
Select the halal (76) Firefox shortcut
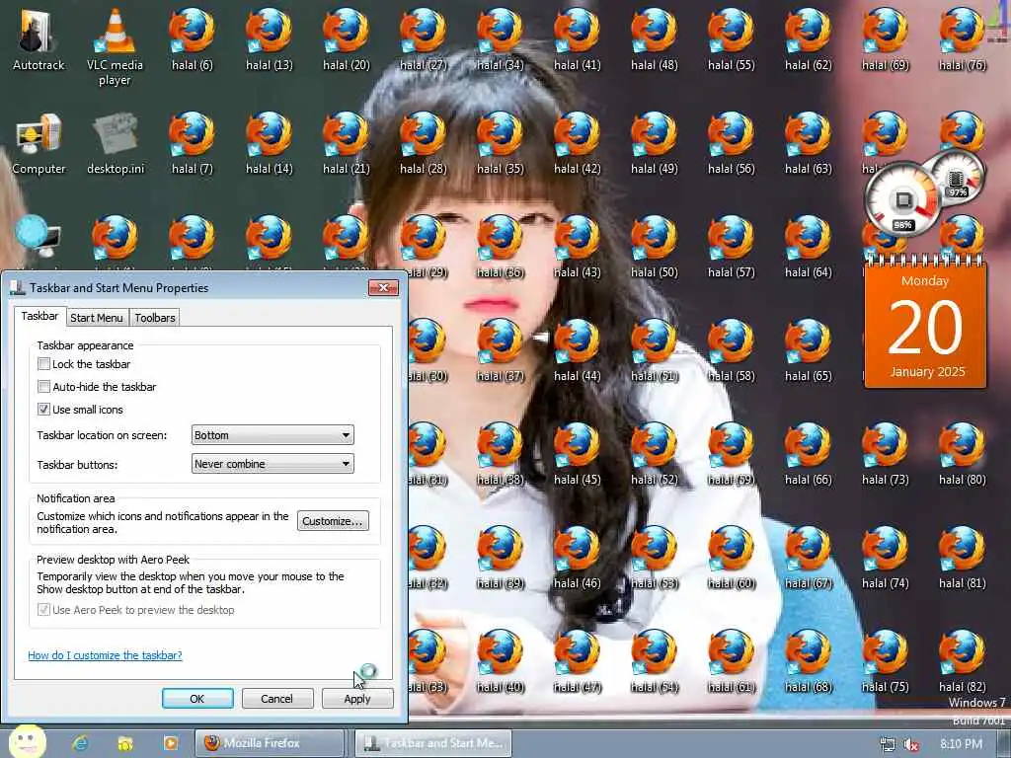[x=962, y=38]
